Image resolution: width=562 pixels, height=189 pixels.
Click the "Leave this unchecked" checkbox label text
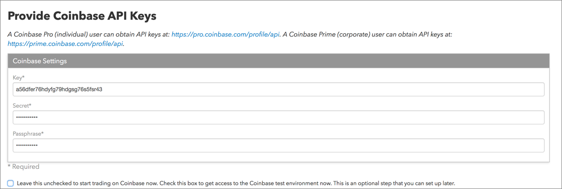236,183
